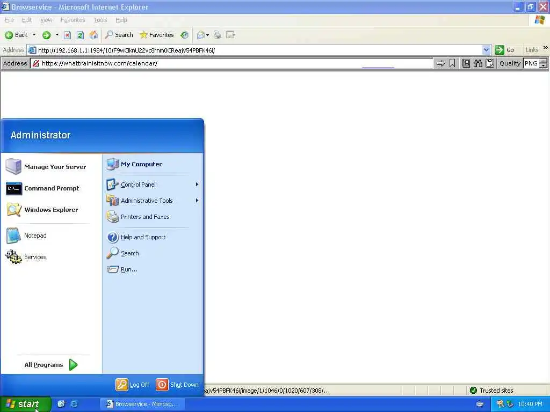Click the Windows start button
This screenshot has width=550, height=412.
(25, 404)
